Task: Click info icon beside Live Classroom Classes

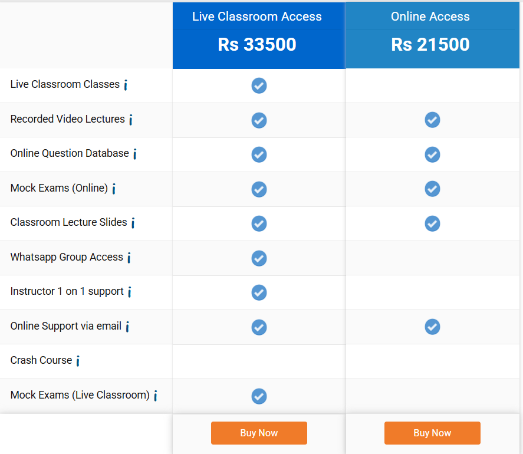Action: 126,85
